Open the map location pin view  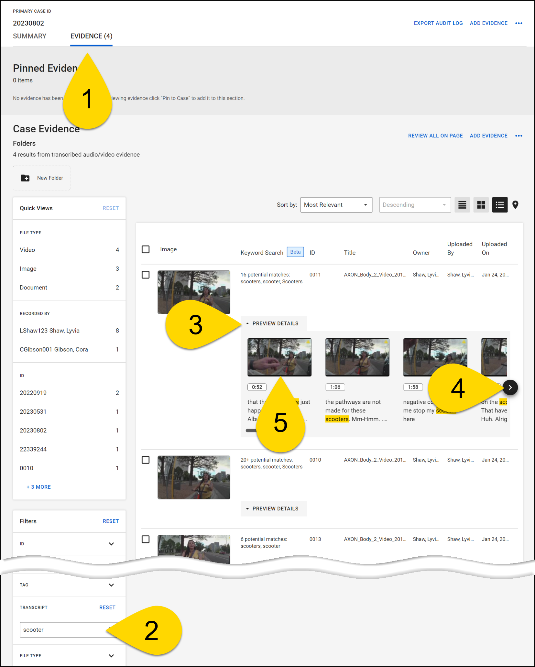point(516,205)
